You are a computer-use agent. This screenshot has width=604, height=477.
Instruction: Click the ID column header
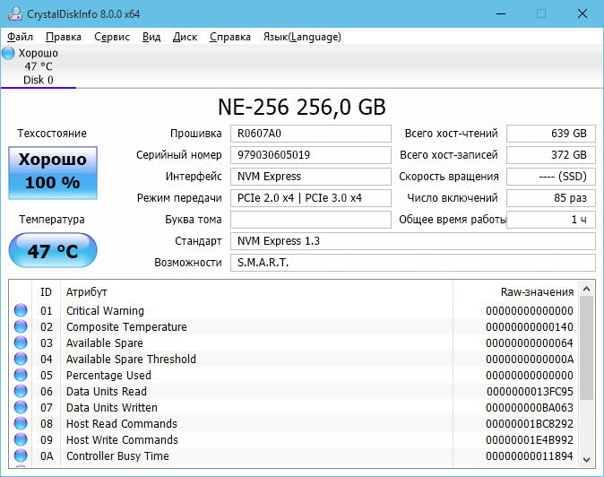46,292
